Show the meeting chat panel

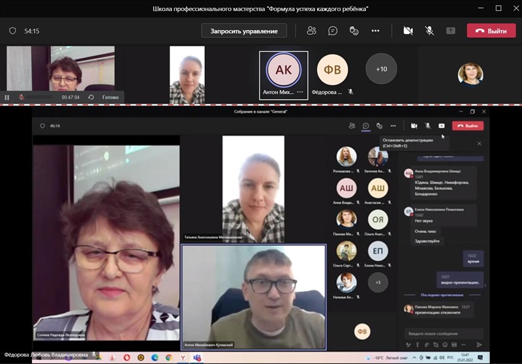[x=333, y=31]
